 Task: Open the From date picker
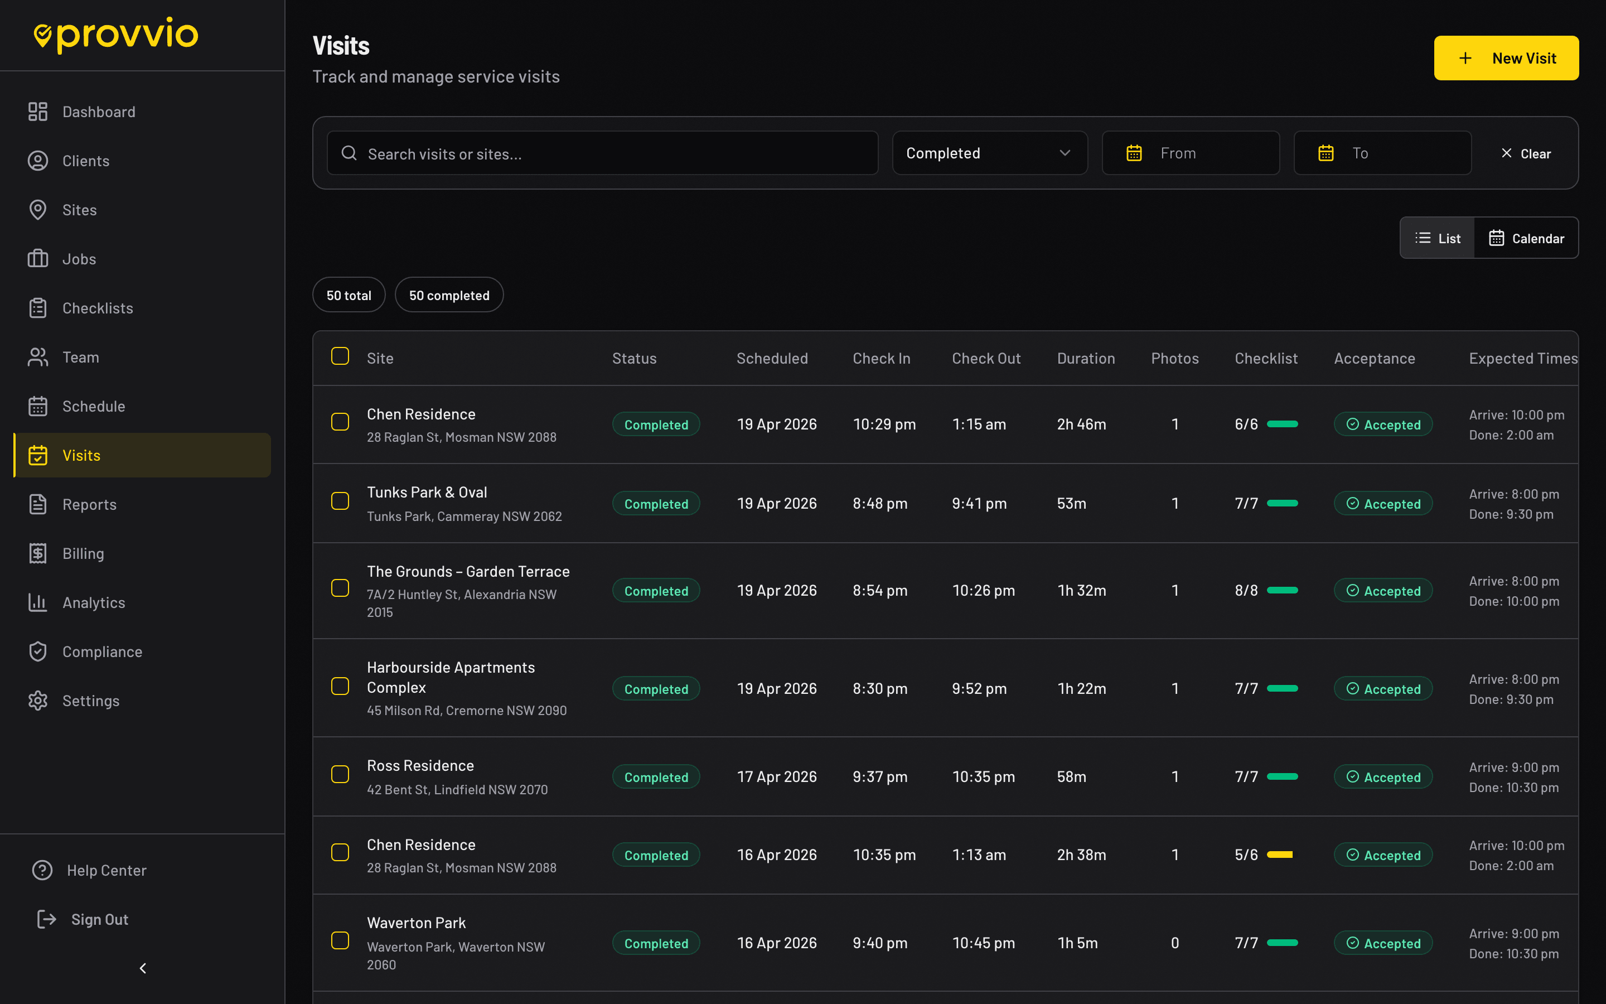(x=1190, y=153)
